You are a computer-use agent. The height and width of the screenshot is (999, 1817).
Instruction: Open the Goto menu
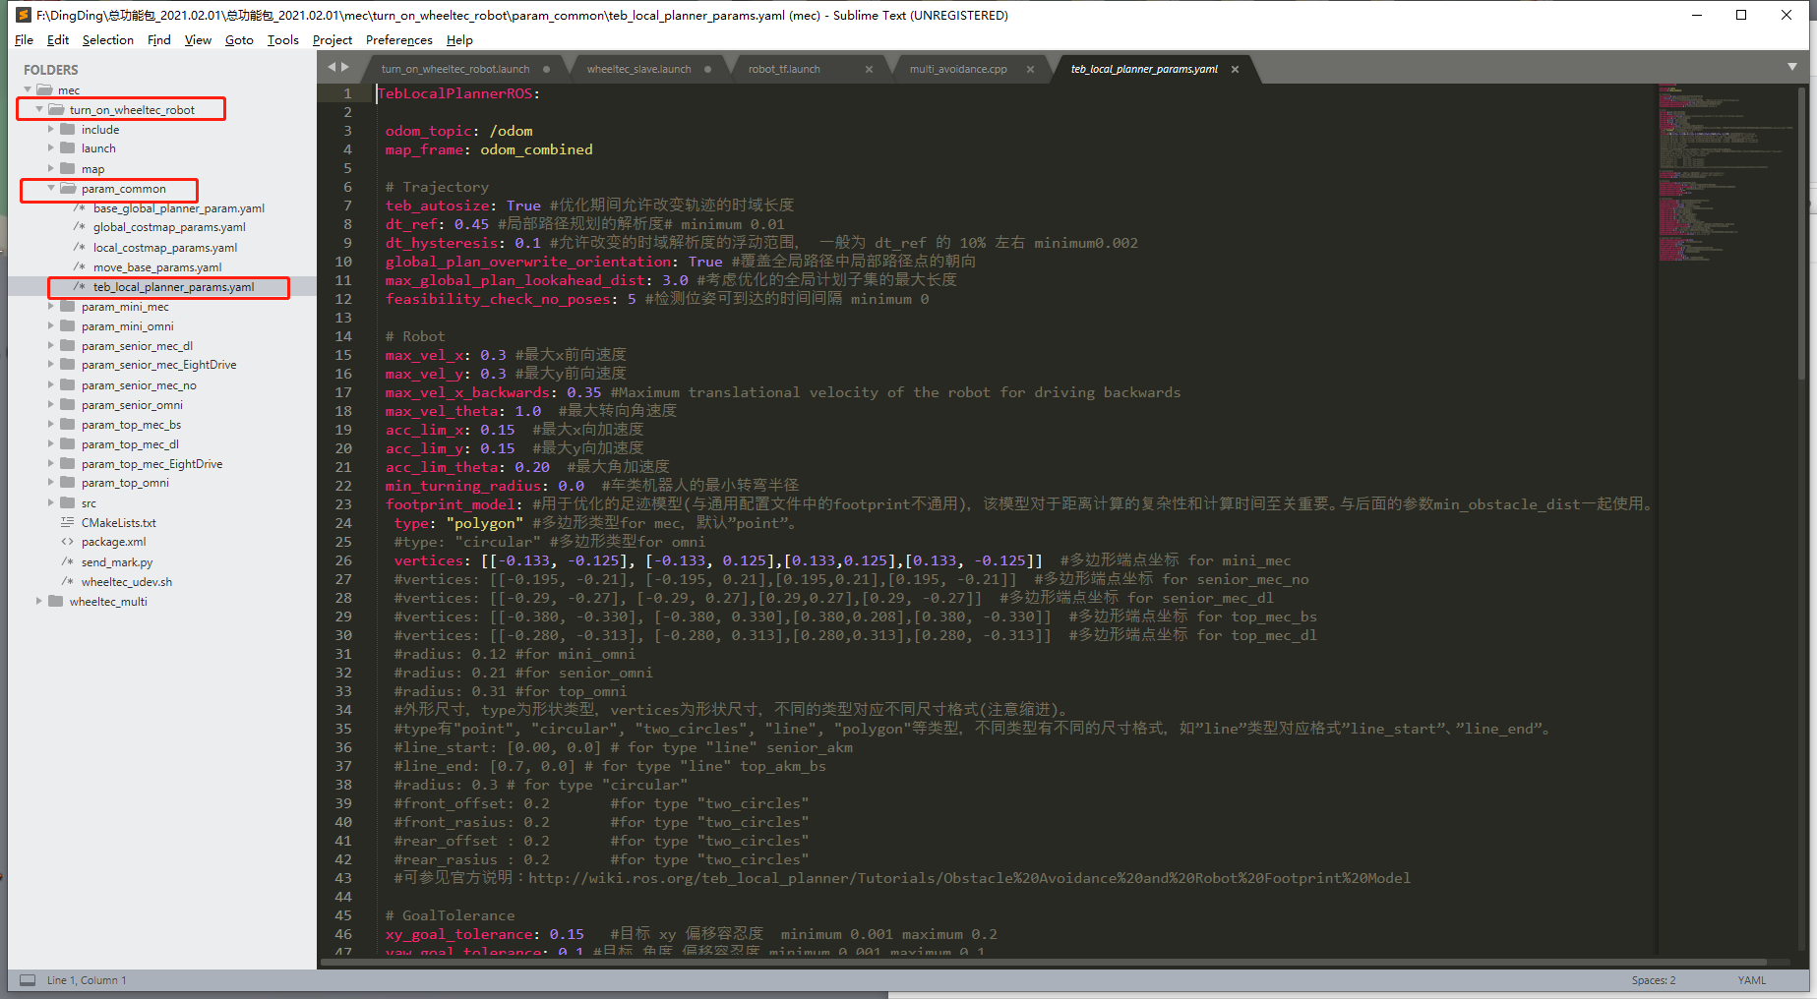coord(239,40)
